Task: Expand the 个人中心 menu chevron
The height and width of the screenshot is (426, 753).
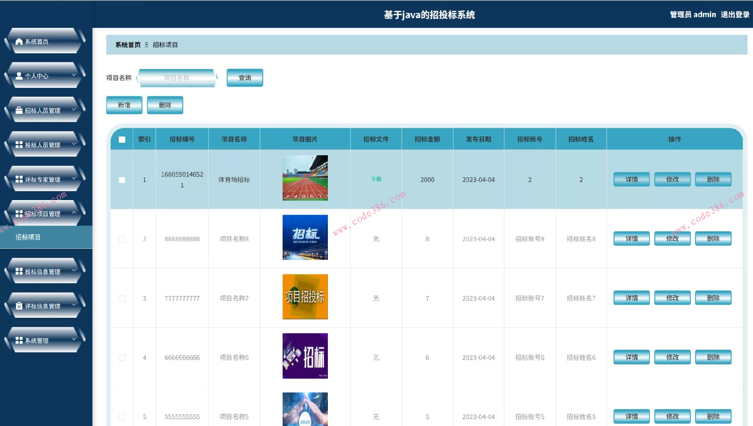Action: [74, 75]
